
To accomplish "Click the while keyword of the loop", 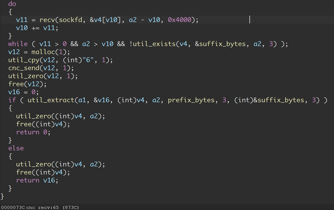I will (x=18, y=44).
